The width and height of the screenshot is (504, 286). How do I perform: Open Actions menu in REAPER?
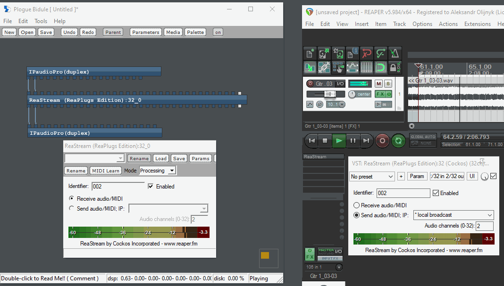(x=448, y=24)
